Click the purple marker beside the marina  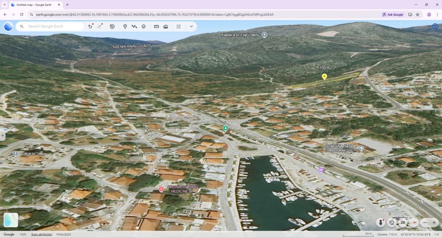click(x=320, y=170)
